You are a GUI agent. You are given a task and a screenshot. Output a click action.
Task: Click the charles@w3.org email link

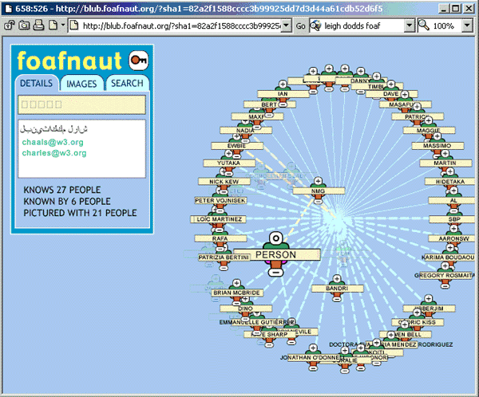53,152
